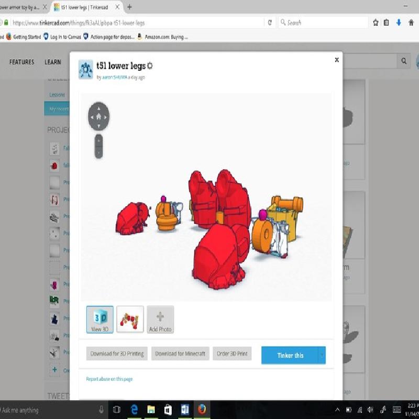The image size is (419, 419).
Task: Reset the 3D view with the home icon
Action: [x=98, y=116]
